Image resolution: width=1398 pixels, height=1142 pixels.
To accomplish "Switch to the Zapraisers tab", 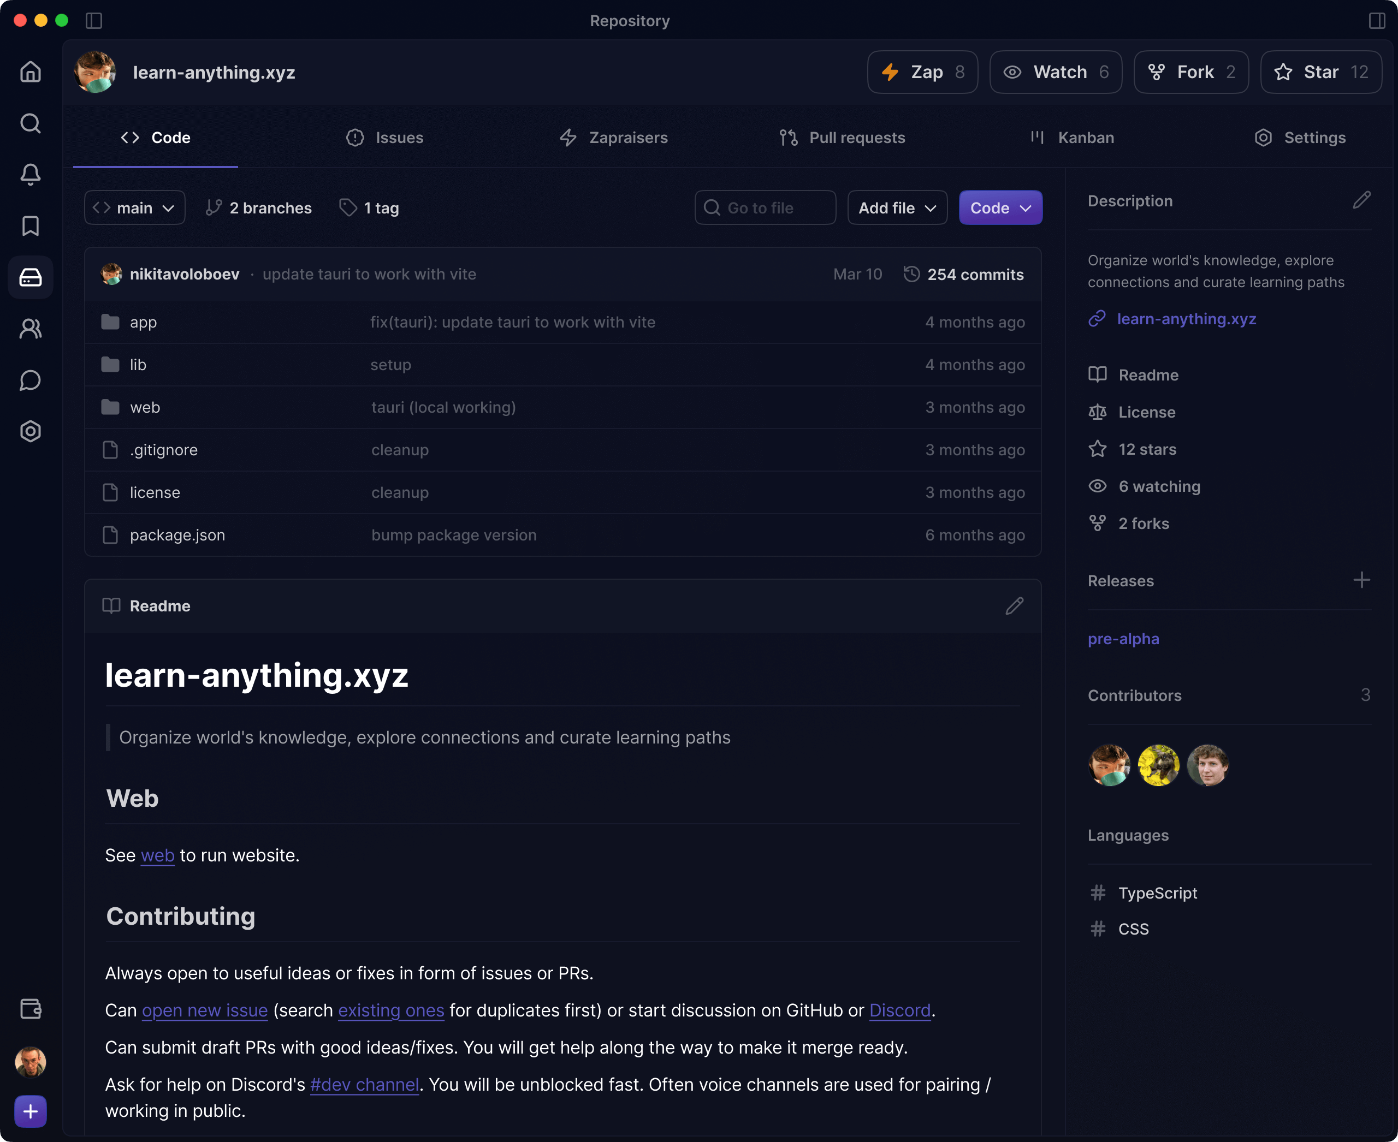I will (x=613, y=138).
